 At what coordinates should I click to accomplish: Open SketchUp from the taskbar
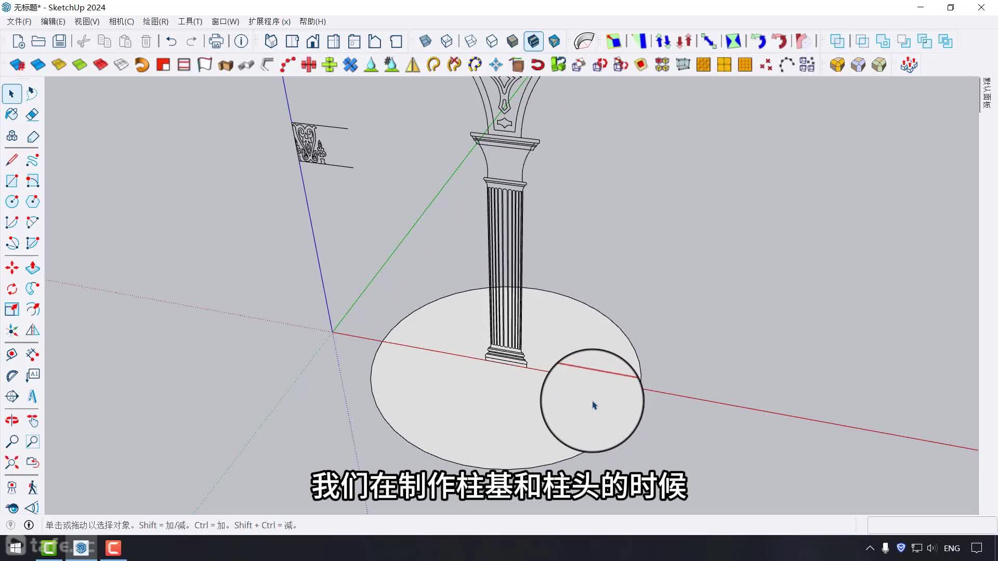[81, 548]
